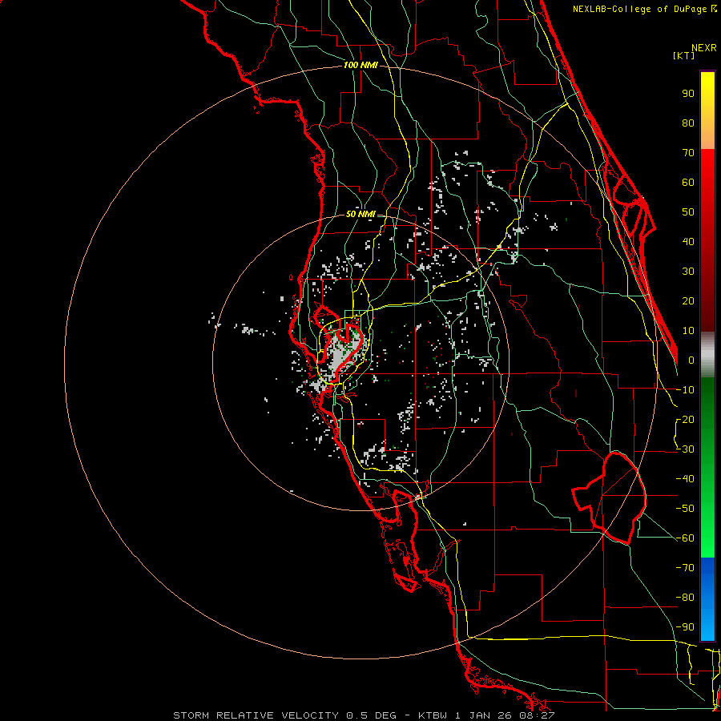Click the -90 scale value
721x721 pixels.
tap(685, 627)
